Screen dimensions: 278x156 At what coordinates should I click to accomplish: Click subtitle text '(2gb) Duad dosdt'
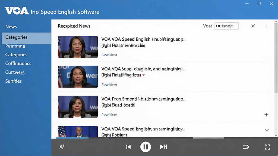pos(118,105)
